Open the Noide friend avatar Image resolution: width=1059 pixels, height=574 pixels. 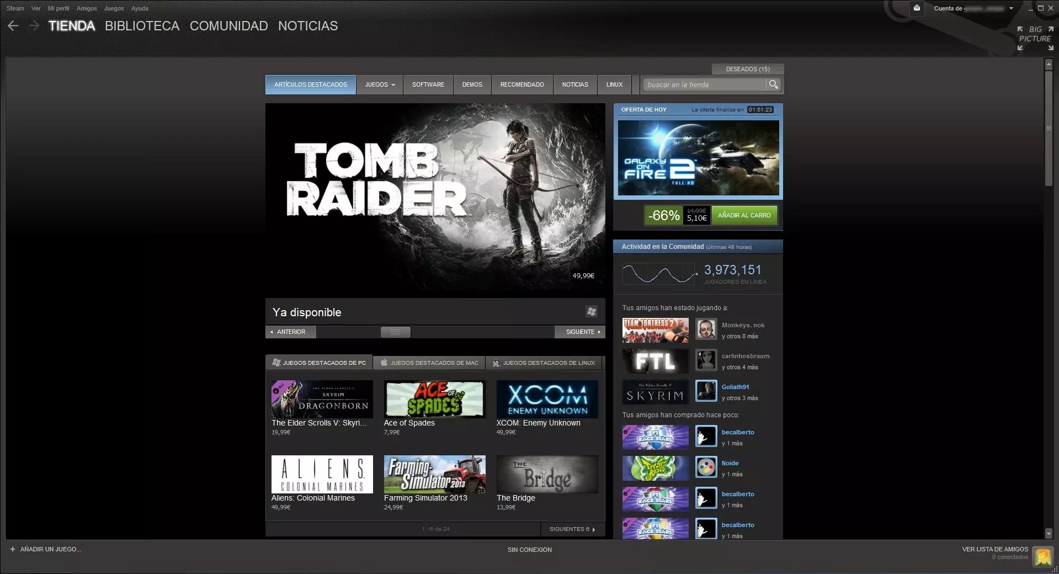point(706,468)
